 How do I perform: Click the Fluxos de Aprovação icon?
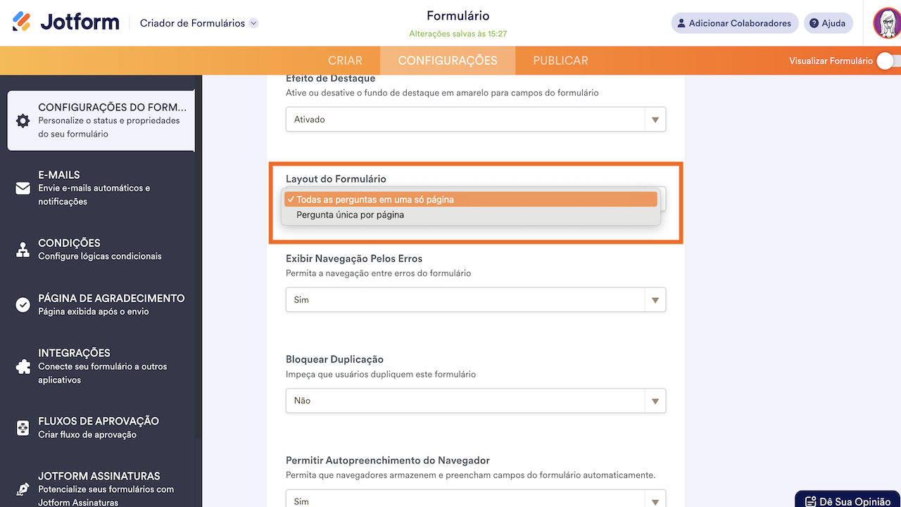pos(23,427)
